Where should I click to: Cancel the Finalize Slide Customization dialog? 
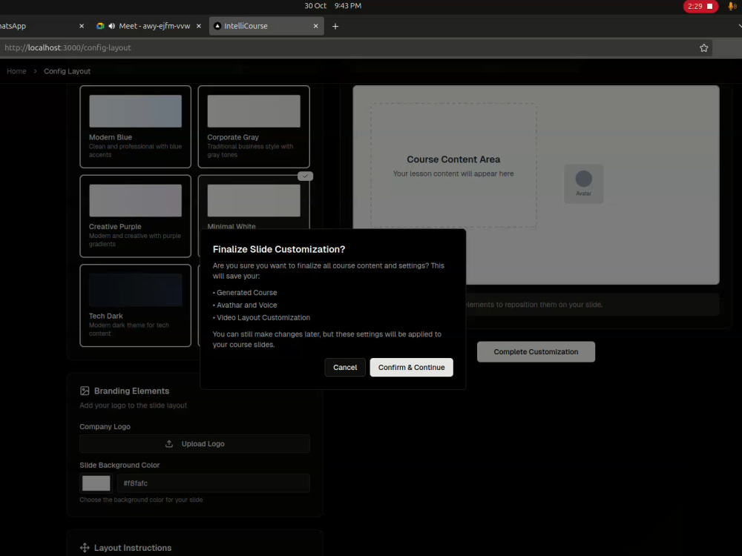point(344,368)
